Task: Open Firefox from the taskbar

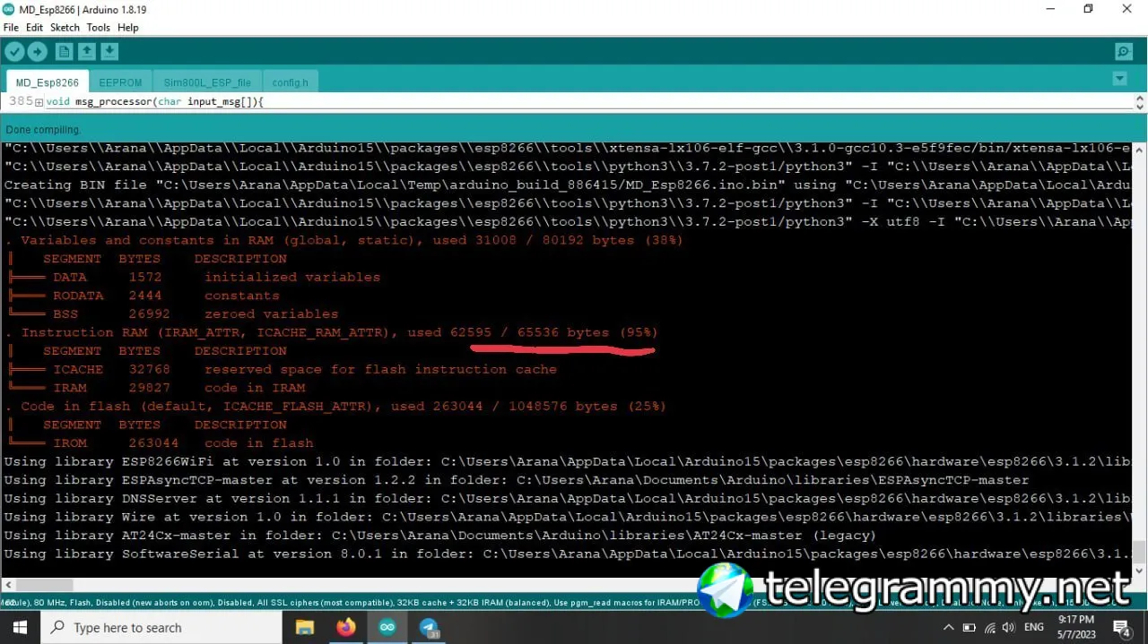Action: coord(346,627)
